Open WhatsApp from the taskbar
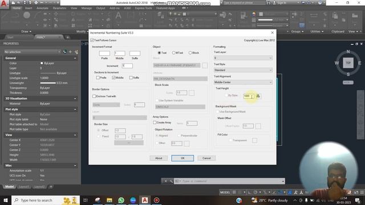The image size is (365, 205). coord(121,200)
